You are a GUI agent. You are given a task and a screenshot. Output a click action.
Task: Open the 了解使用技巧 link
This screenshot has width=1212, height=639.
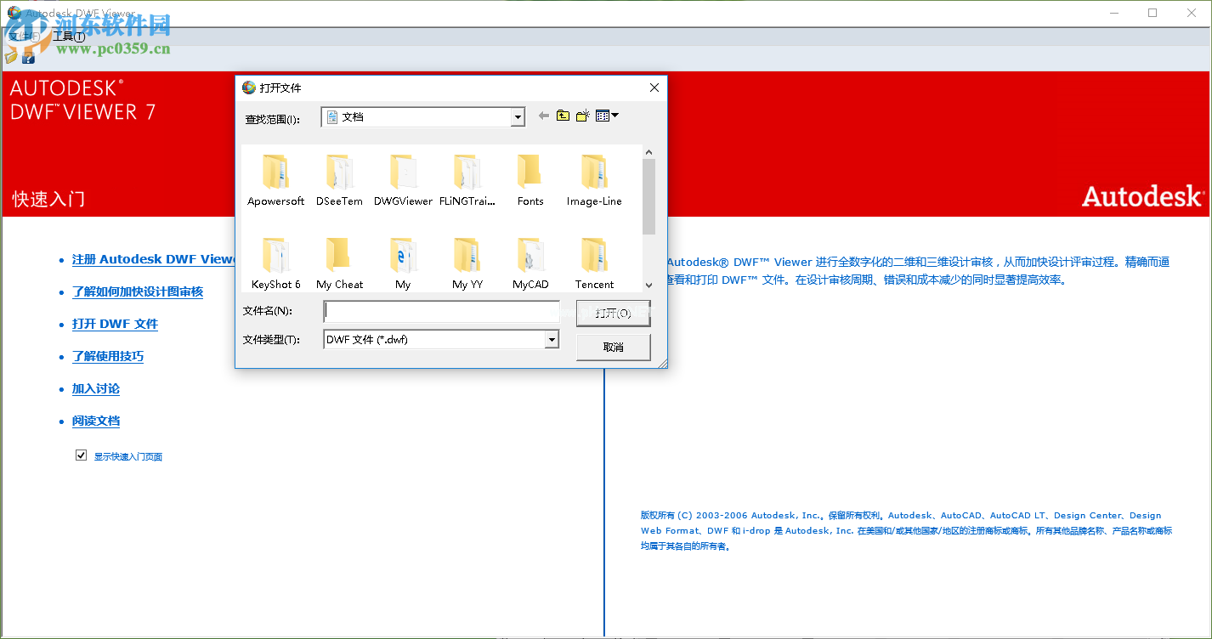click(108, 356)
